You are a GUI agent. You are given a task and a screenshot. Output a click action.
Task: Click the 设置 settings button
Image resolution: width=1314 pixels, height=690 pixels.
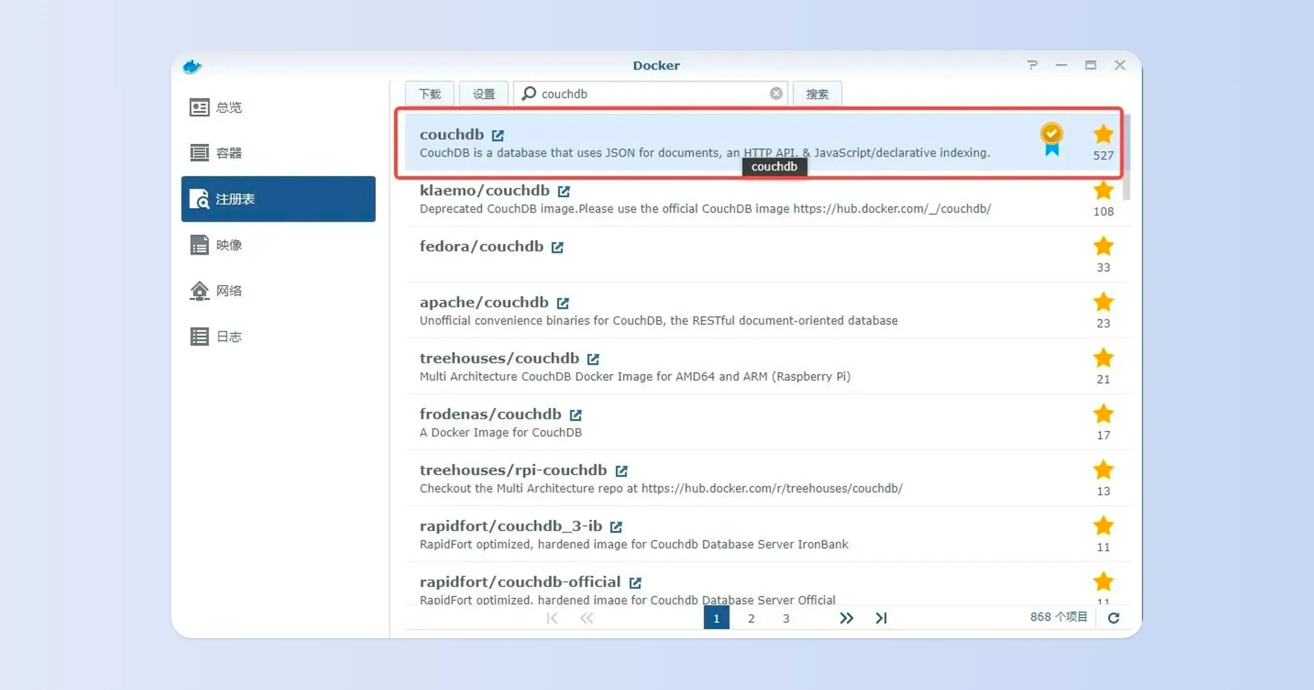point(484,94)
